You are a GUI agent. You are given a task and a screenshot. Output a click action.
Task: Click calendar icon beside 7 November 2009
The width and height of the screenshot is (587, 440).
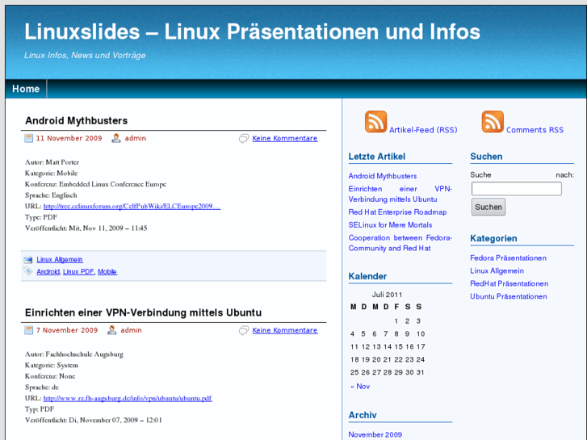point(28,330)
